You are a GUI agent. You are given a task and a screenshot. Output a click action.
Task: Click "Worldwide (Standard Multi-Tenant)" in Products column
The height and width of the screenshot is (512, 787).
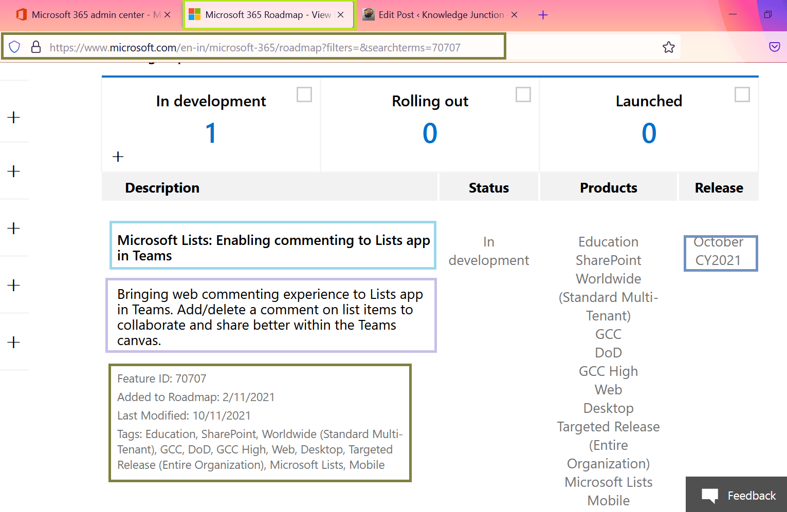(609, 297)
